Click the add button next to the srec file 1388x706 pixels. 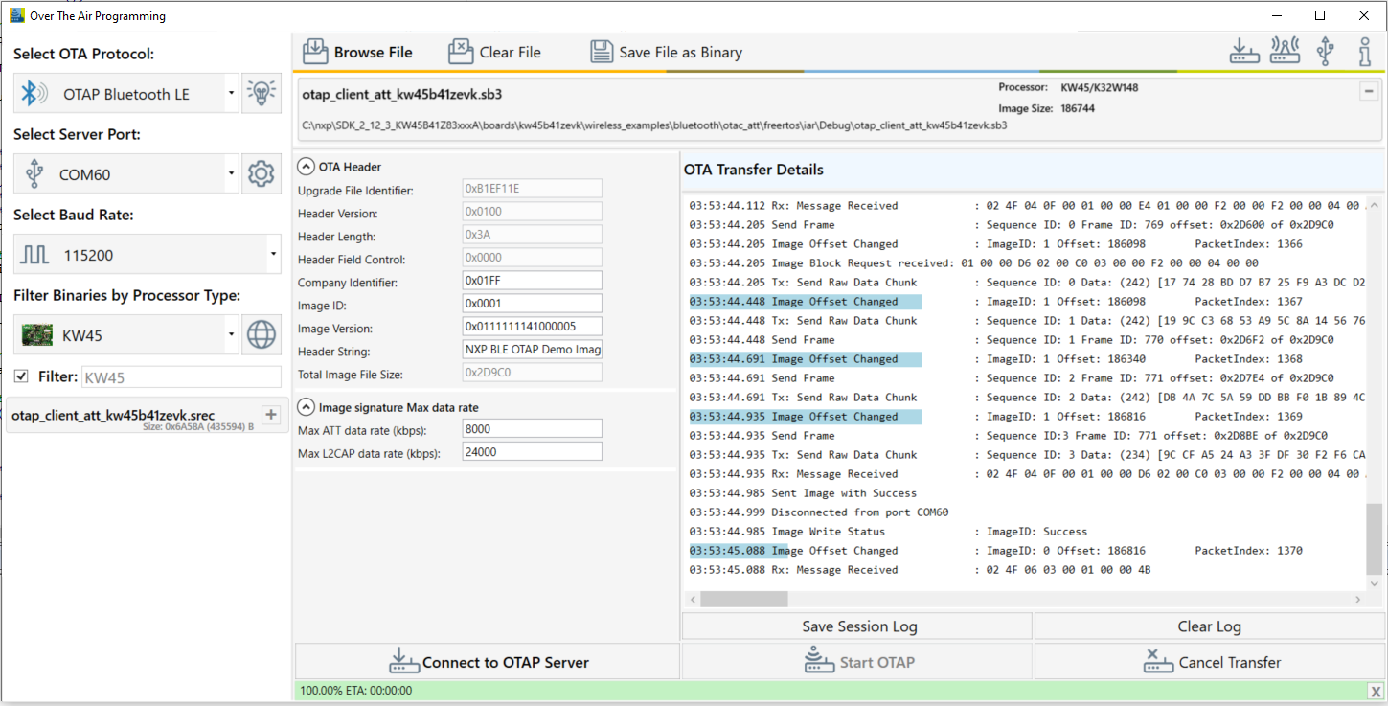click(271, 415)
